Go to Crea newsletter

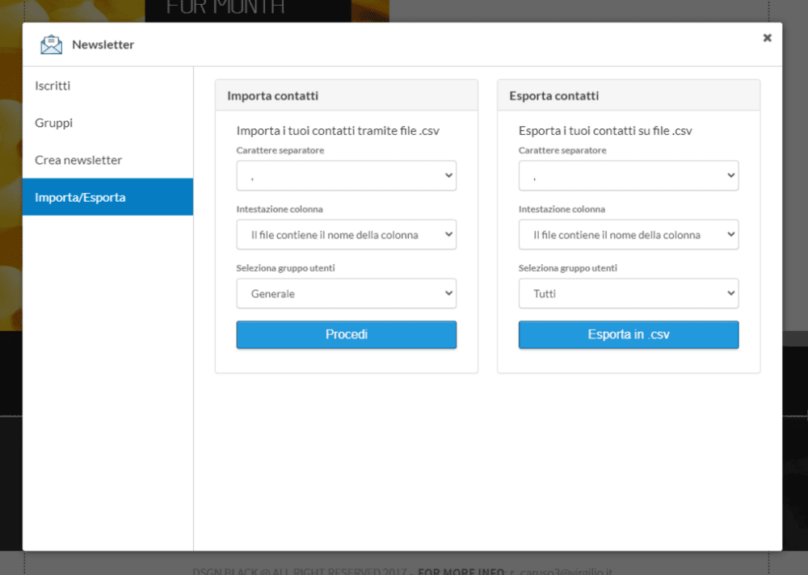click(x=78, y=160)
